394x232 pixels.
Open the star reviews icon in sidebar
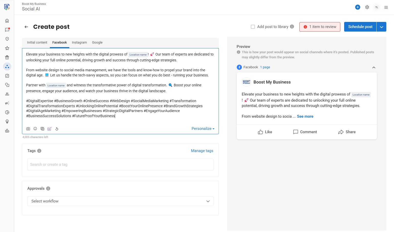click(7, 48)
